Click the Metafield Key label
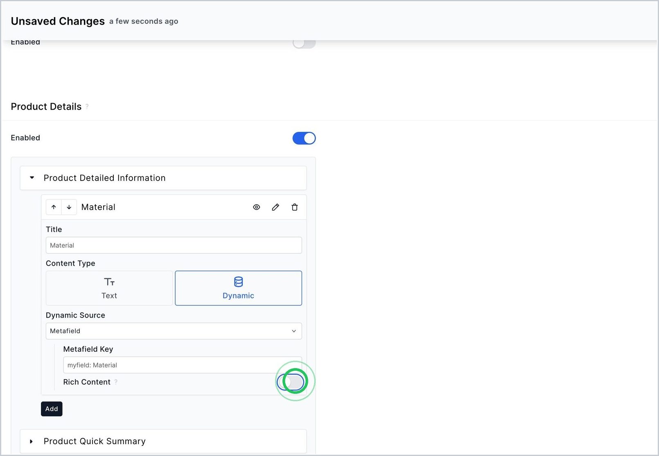The width and height of the screenshot is (659, 456). (88, 349)
